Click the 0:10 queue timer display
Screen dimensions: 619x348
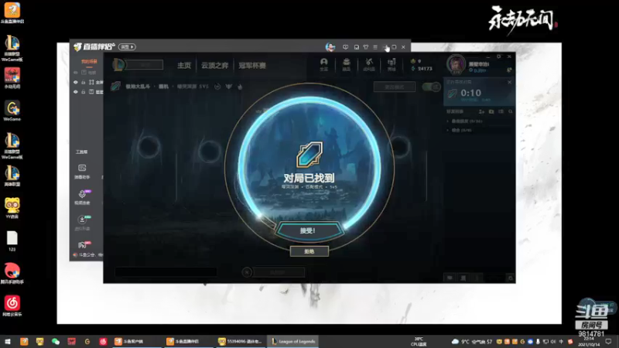click(x=470, y=93)
